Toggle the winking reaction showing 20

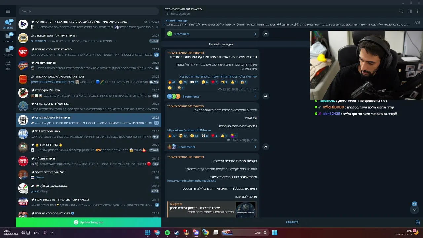tap(183, 82)
